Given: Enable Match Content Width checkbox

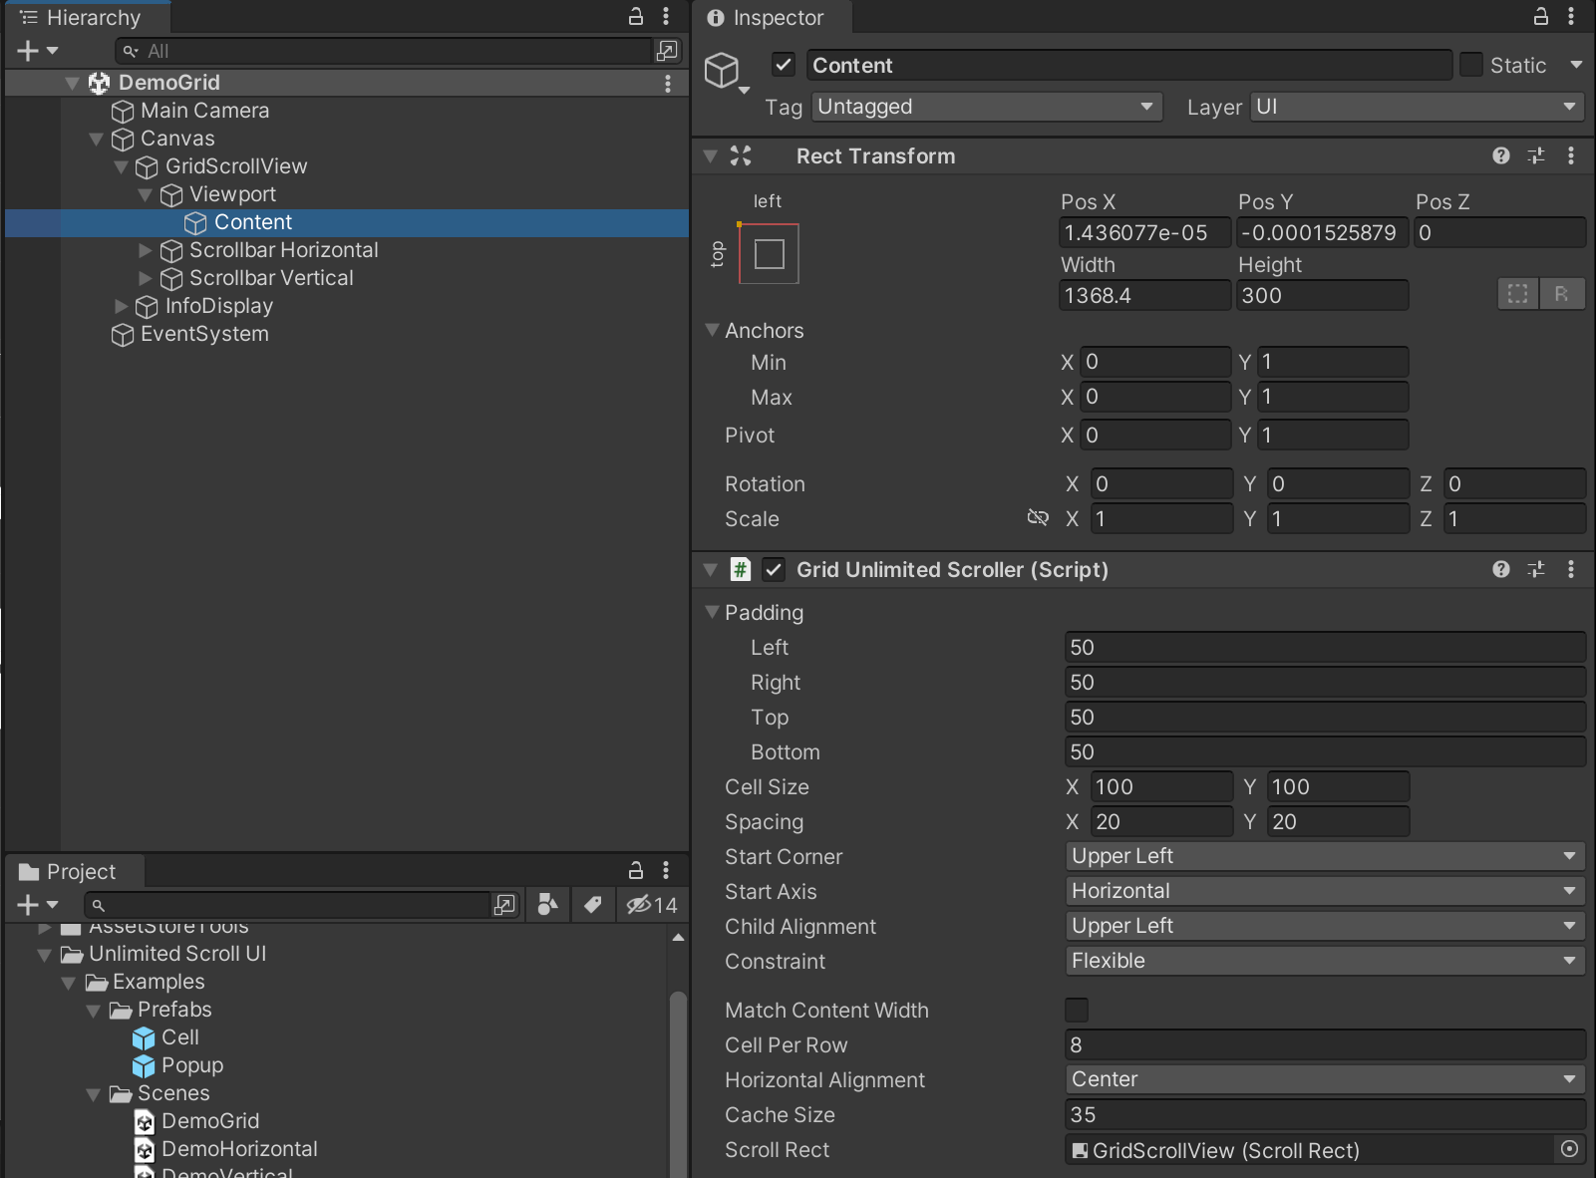Looking at the screenshot, I should (1077, 1010).
